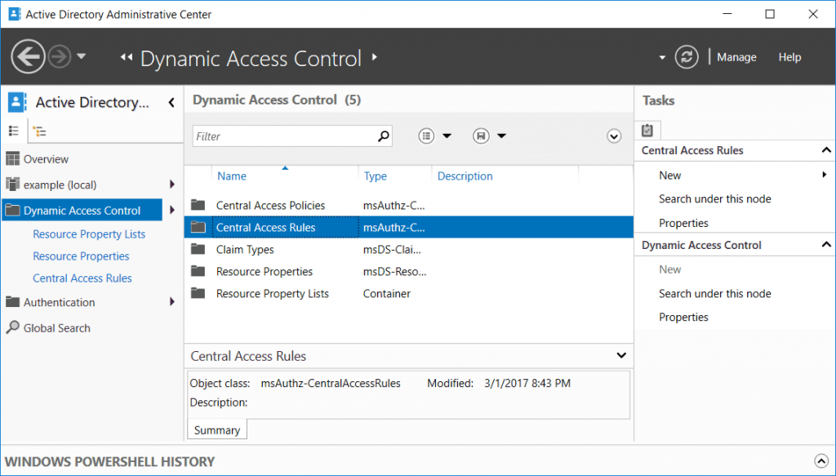This screenshot has width=836, height=476.
Task: Expand the example (local) node
Action: (x=171, y=185)
